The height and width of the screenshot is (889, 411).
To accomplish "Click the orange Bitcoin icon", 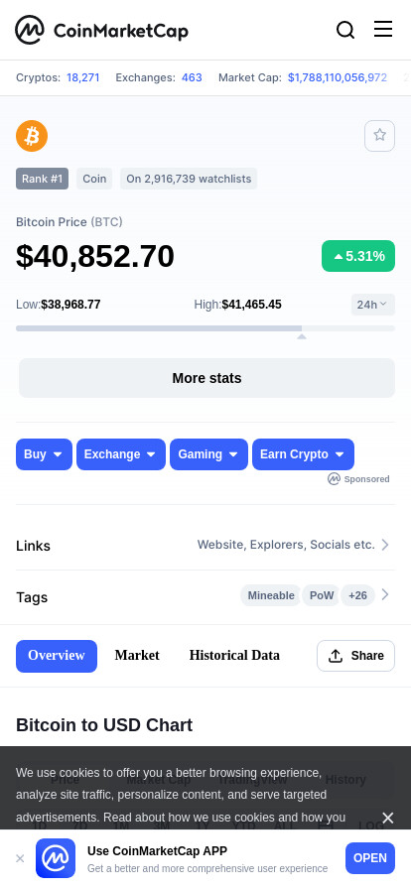I will click(x=32, y=136).
